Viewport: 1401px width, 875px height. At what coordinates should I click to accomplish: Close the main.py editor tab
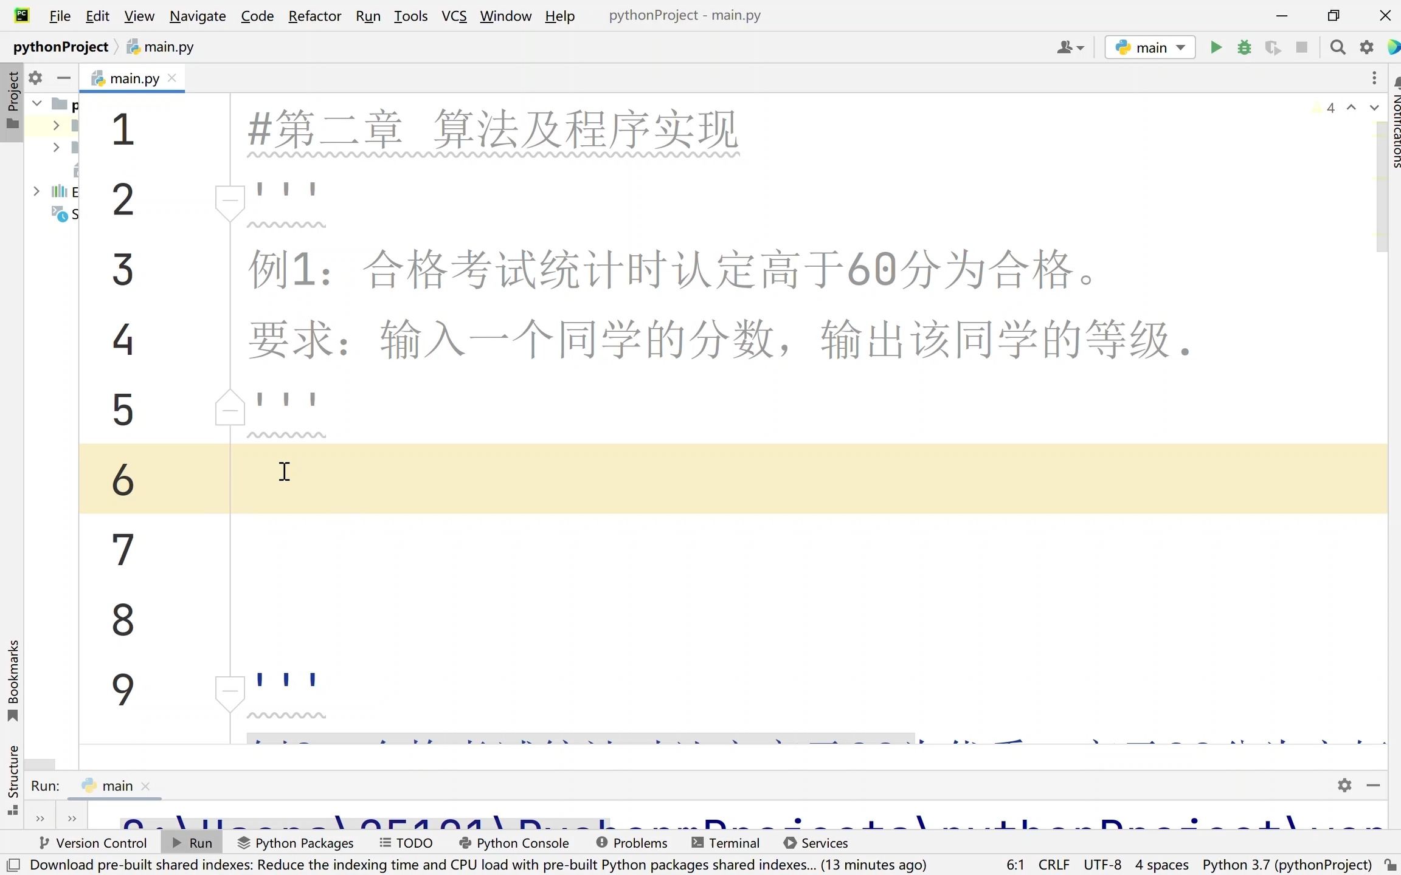(x=172, y=78)
